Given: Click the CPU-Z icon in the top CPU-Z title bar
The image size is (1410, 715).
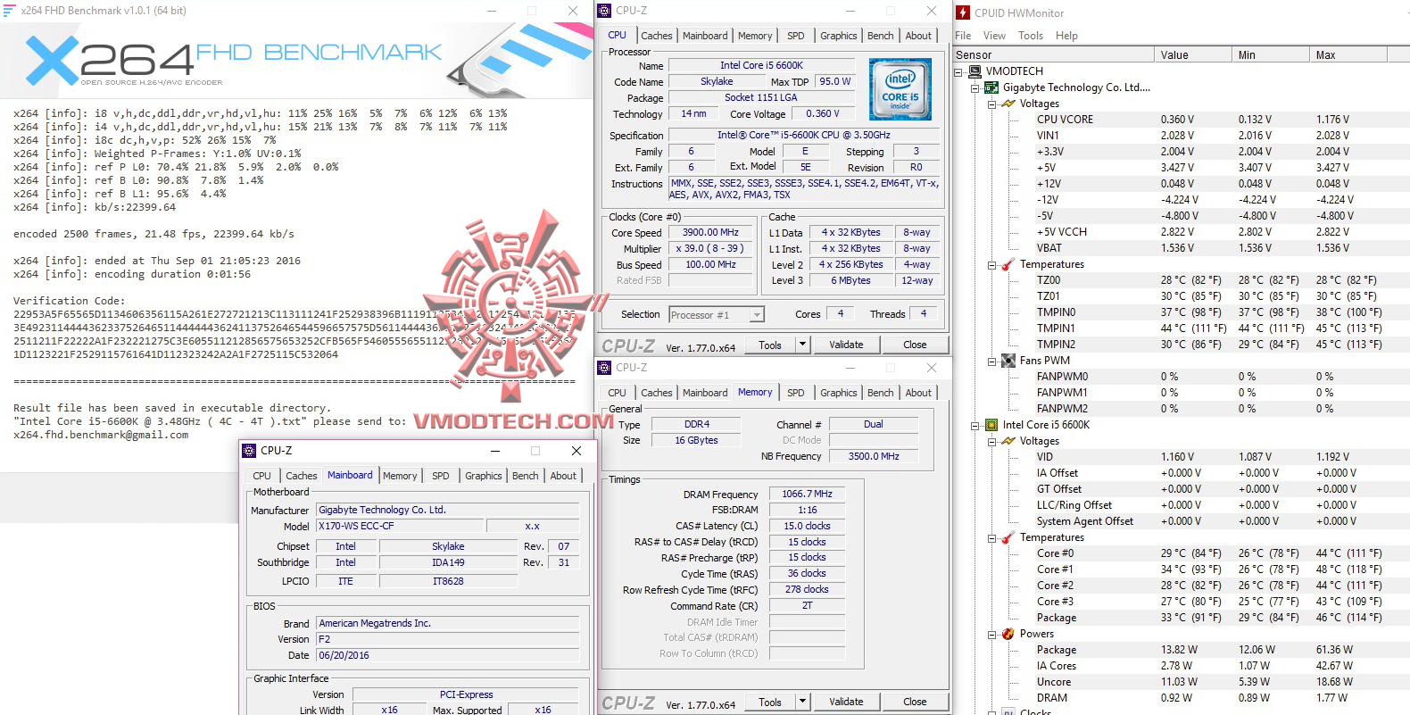Looking at the screenshot, I should (604, 11).
